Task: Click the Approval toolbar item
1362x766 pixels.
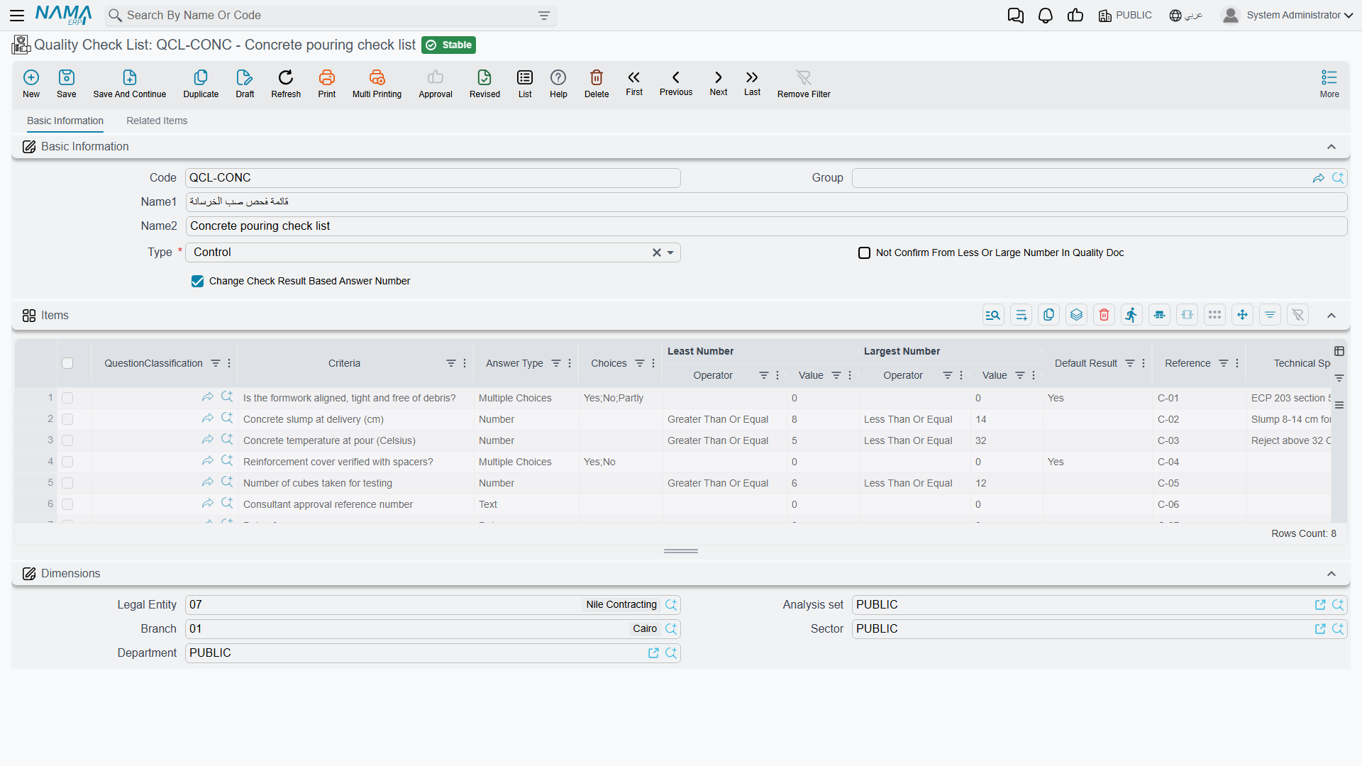Action: (436, 84)
